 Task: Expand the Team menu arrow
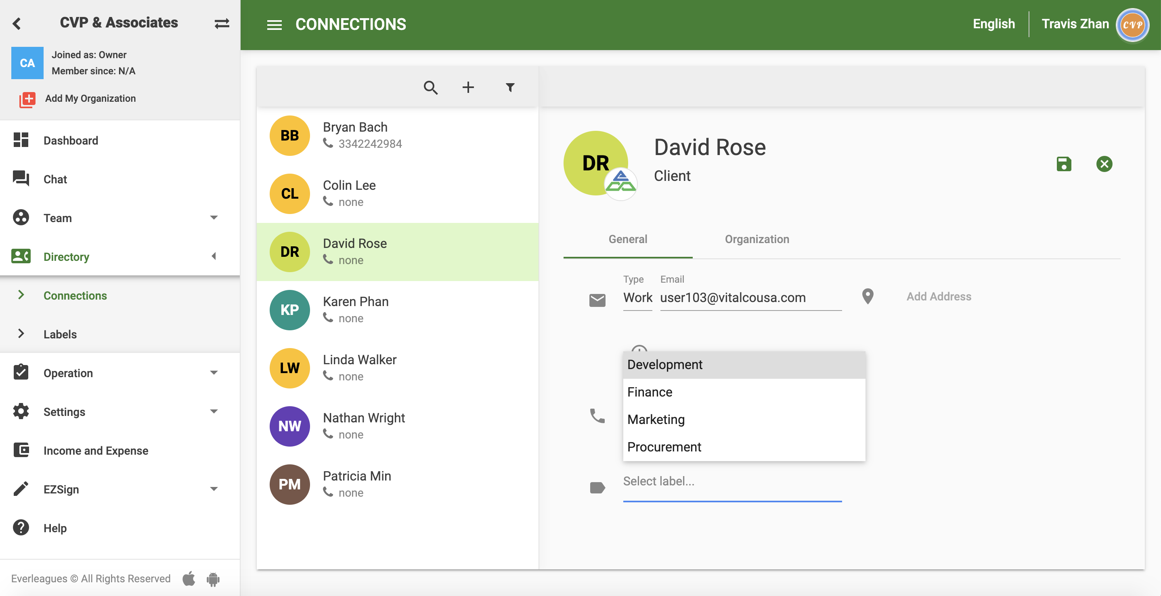(214, 218)
